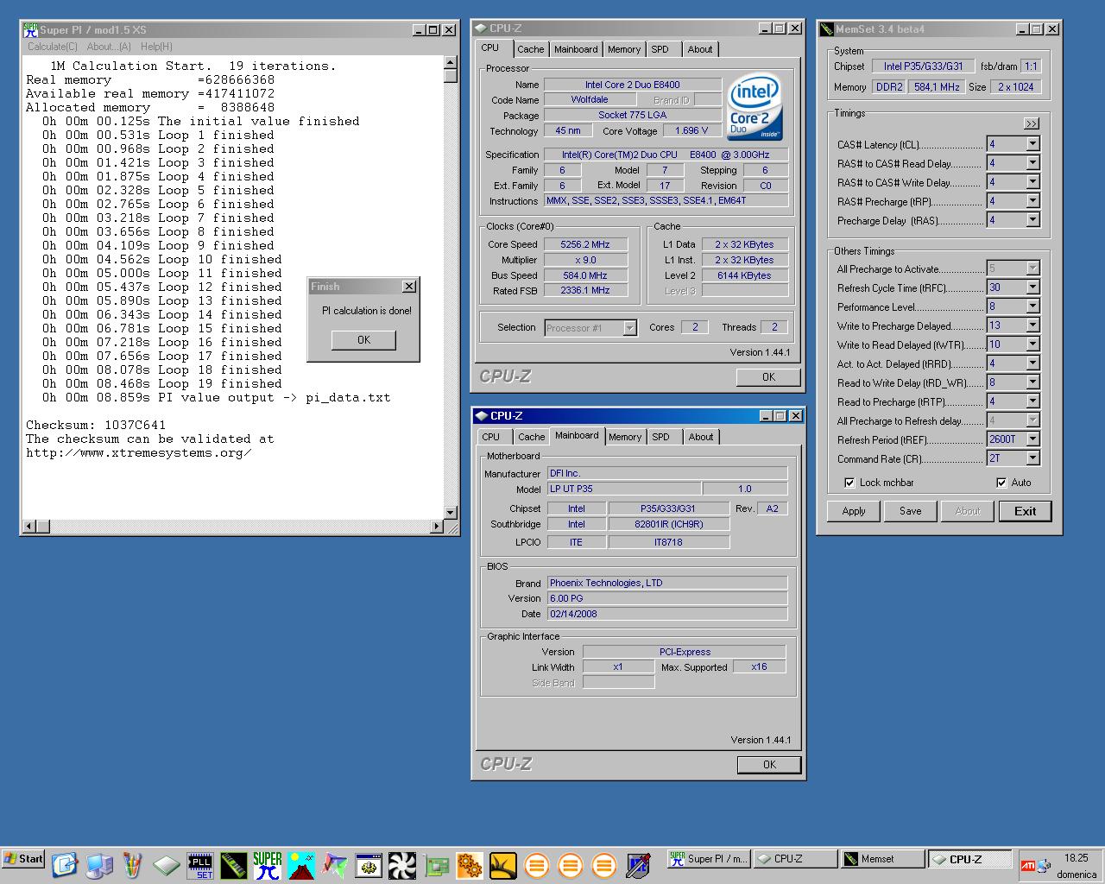Click the Checksum: 1037C641 line
Viewport: 1105px width, 884px height.
tap(96, 425)
